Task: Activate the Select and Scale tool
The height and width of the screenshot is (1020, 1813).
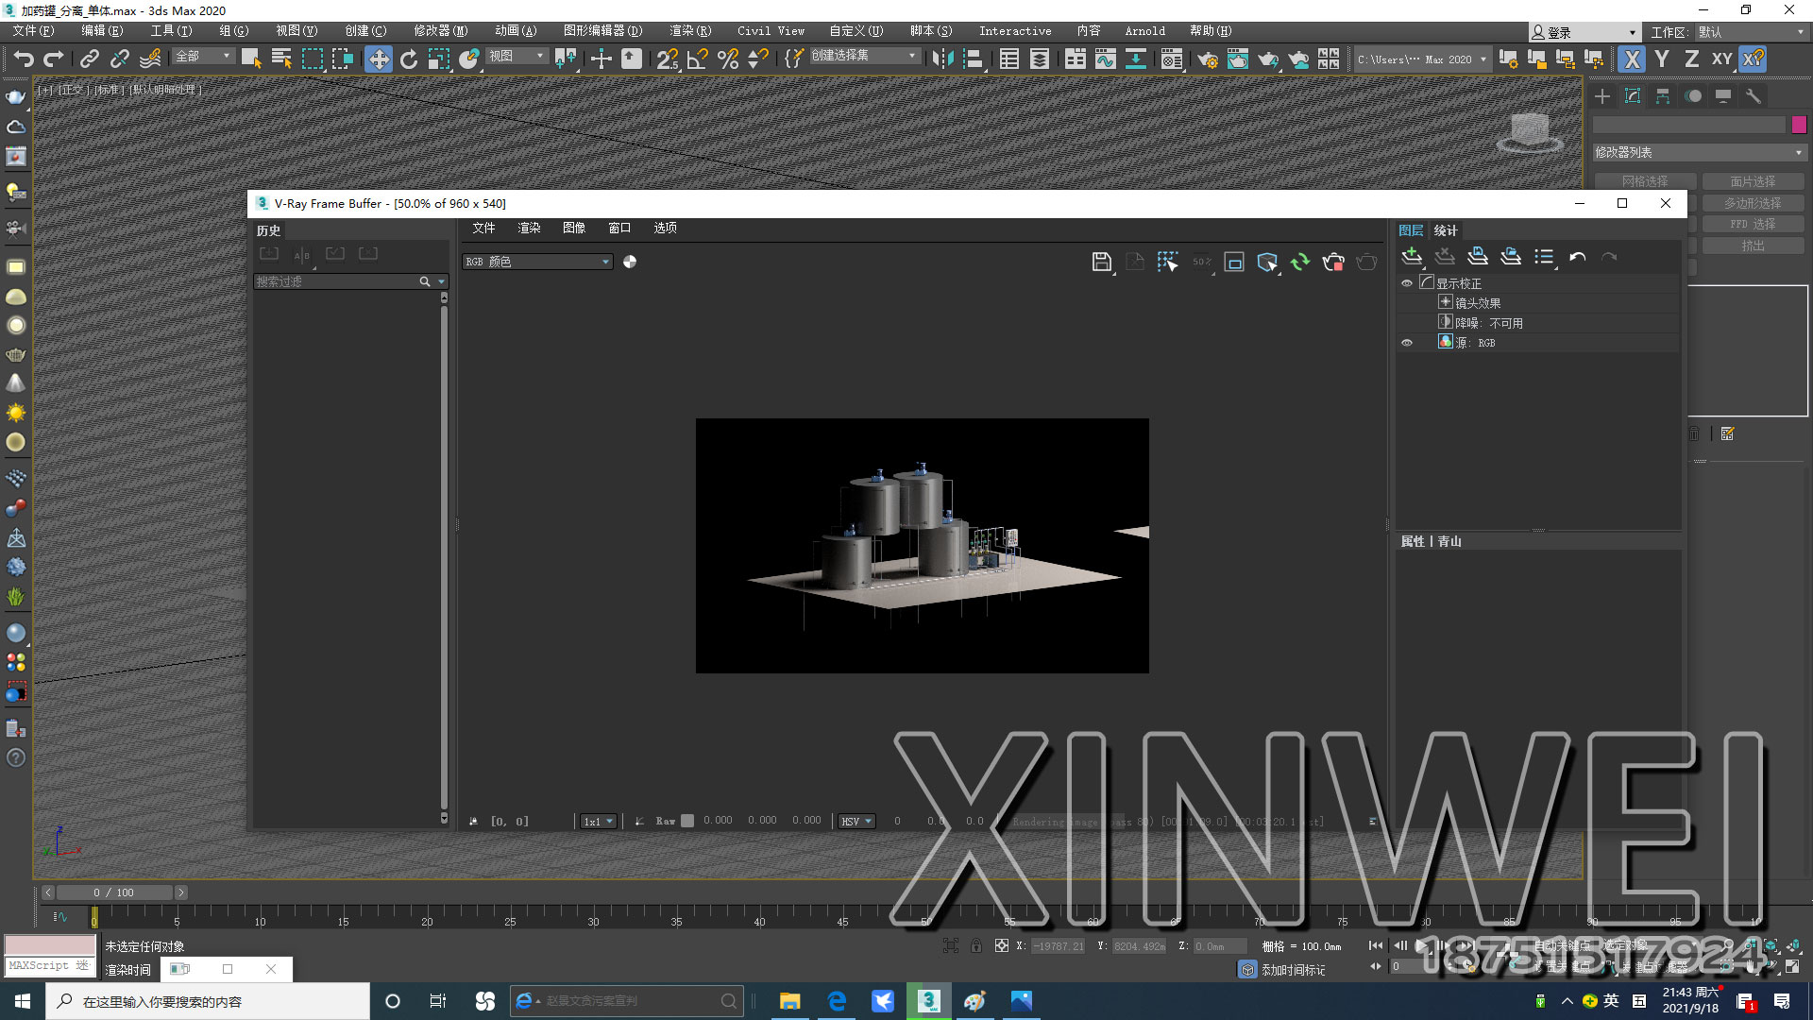Action: (439, 59)
